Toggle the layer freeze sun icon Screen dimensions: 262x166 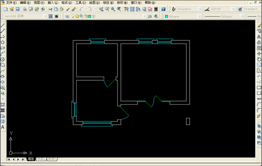coord(77,16)
